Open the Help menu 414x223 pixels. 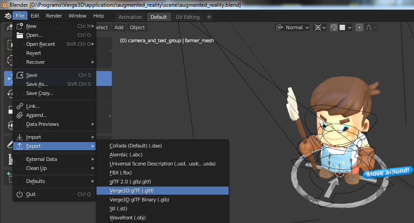[x=98, y=16]
